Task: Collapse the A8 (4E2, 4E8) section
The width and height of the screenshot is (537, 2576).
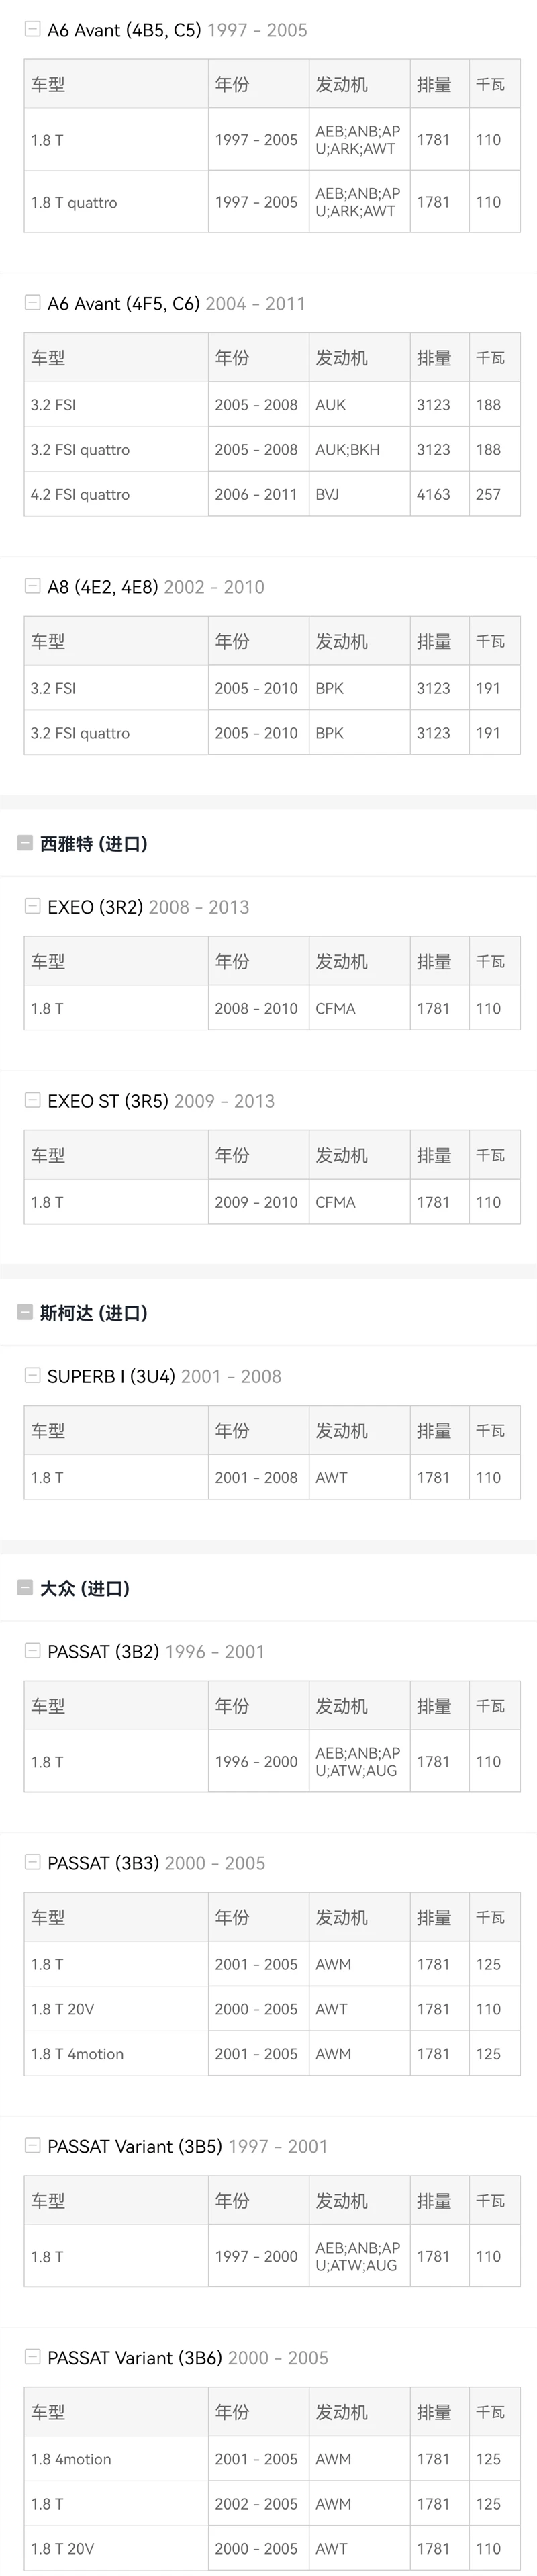Action: (32, 587)
